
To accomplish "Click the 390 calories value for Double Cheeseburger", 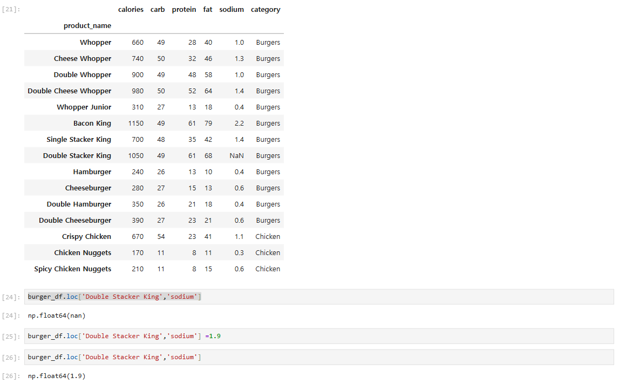I will (138, 220).
